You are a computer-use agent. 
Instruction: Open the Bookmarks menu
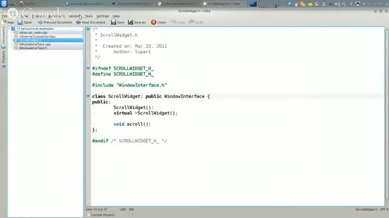pyautogui.click(x=57, y=16)
